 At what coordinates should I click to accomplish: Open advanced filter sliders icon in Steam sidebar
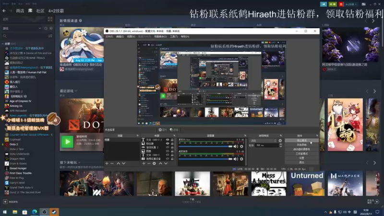click(x=50, y=36)
